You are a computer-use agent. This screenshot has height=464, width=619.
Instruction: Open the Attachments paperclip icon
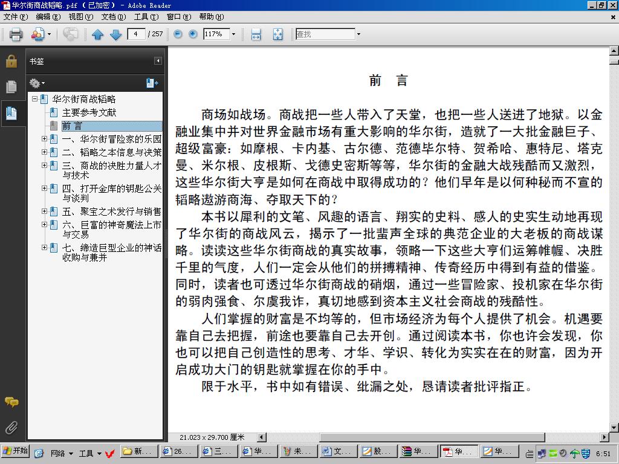click(11, 427)
